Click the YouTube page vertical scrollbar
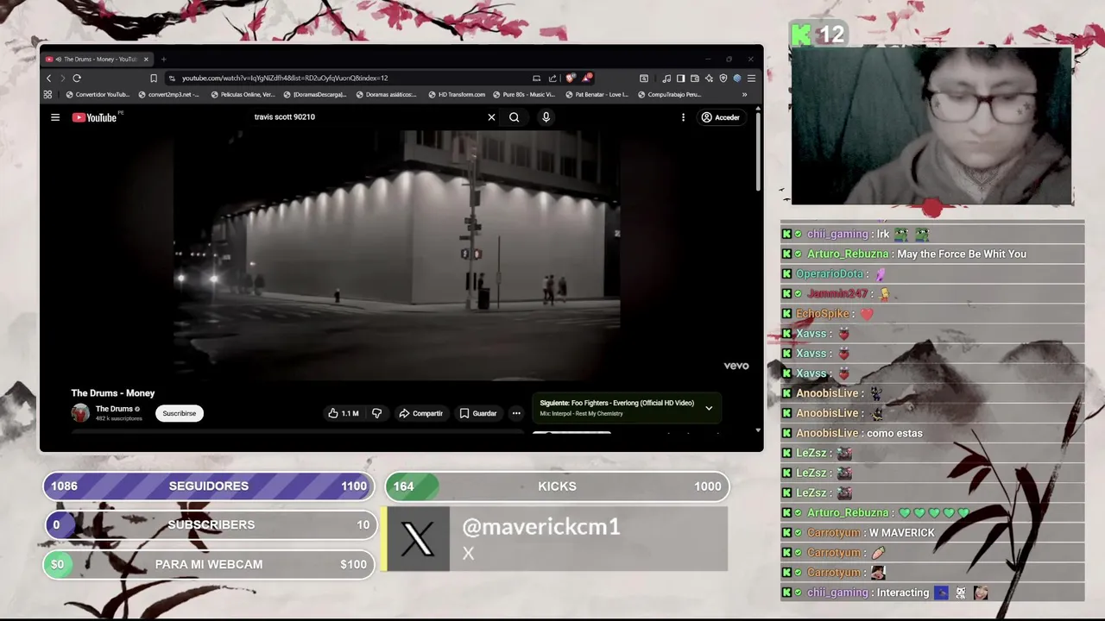Viewport: 1105px width, 621px height. point(758,151)
